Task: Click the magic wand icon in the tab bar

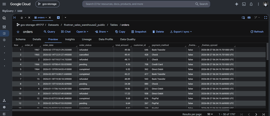Action: click(x=256, y=18)
